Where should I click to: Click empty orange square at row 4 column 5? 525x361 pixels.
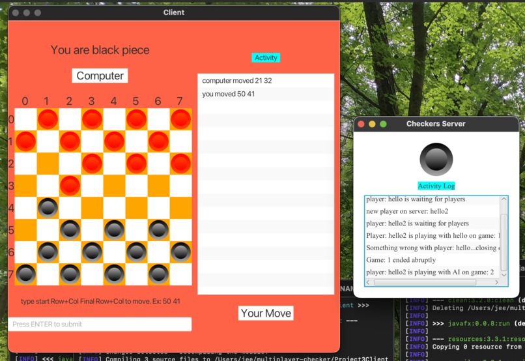coord(136,208)
